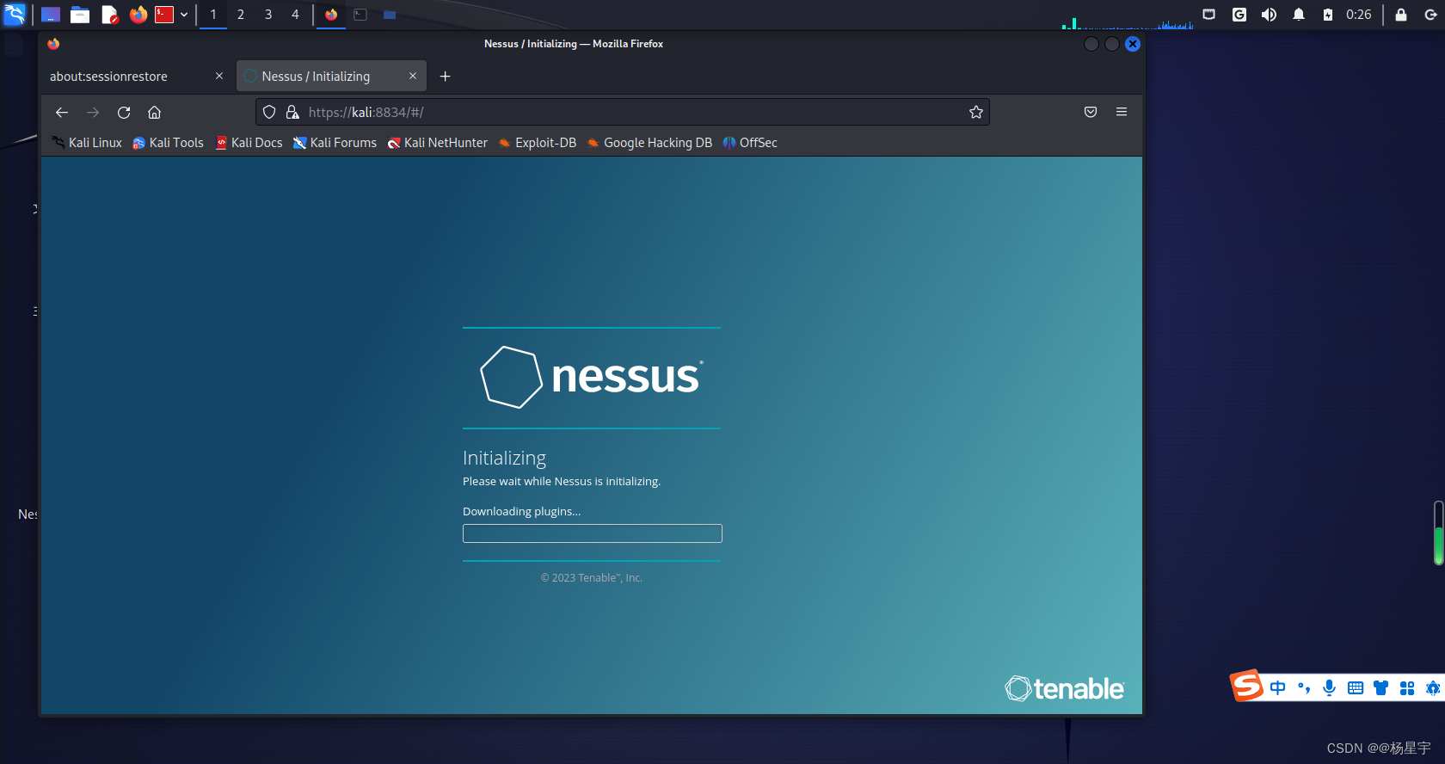Click the Sogou voice input microphone
1445x764 pixels.
pos(1330,688)
